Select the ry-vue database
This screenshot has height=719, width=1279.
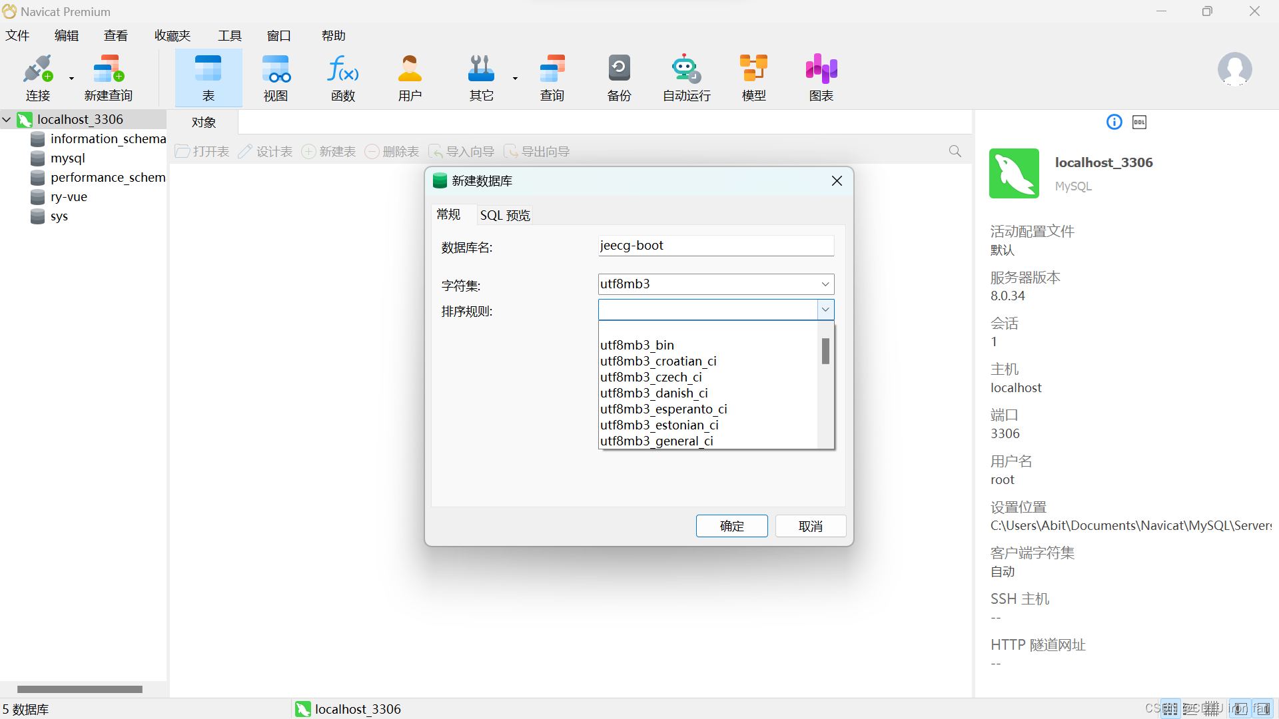[x=69, y=196]
